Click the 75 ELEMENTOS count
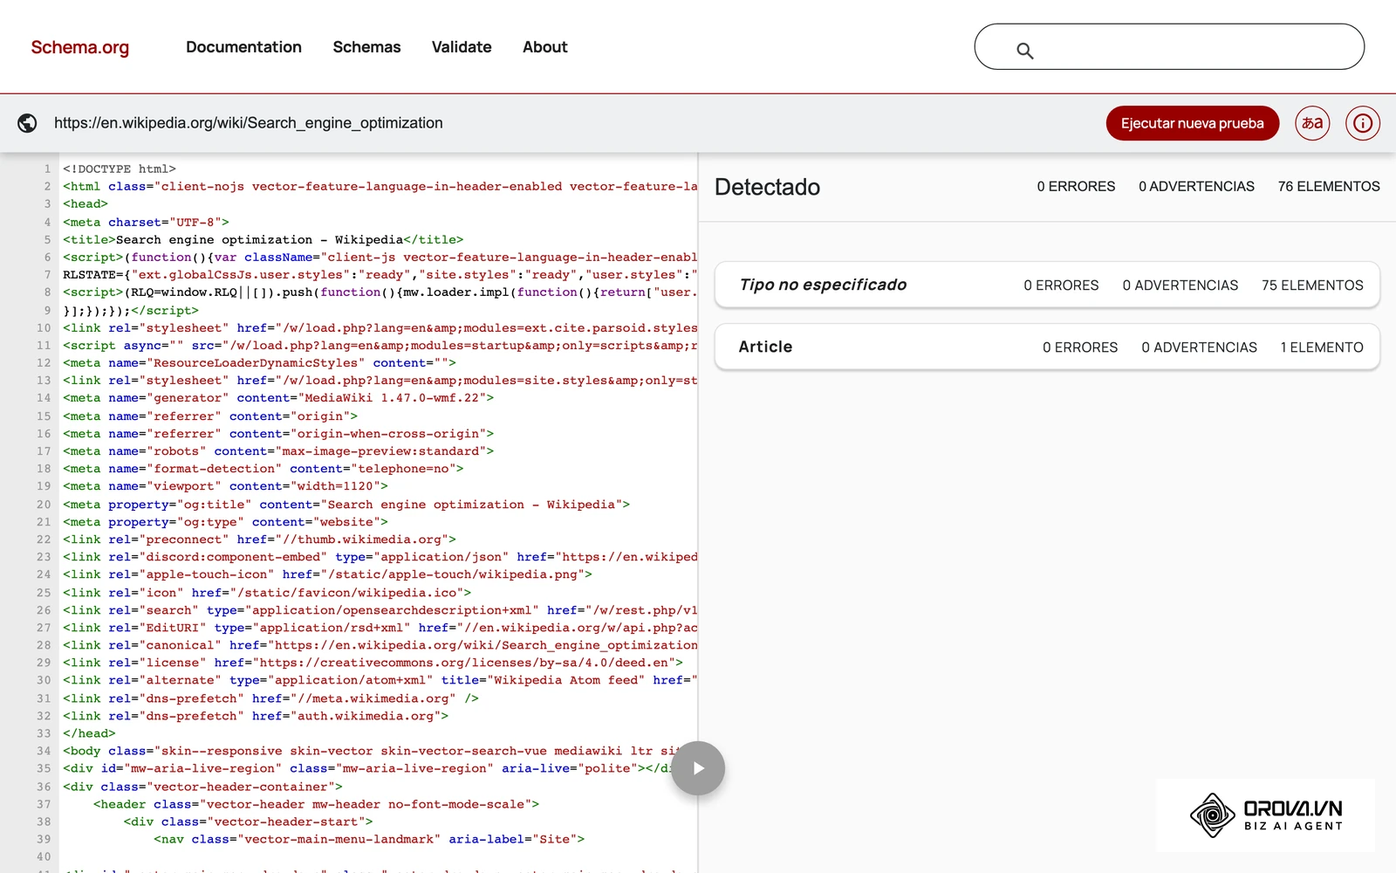The height and width of the screenshot is (873, 1396). (x=1312, y=285)
